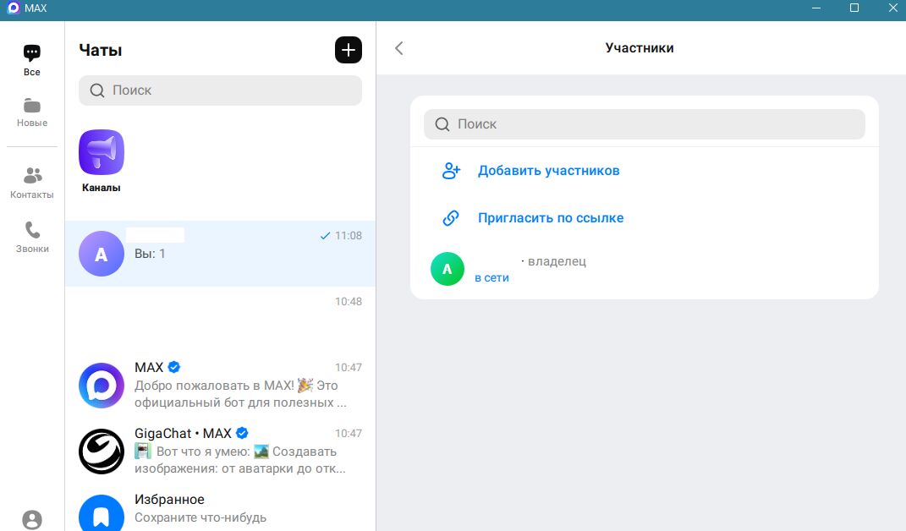
Task: Open the Звонки calls section
Action: [32, 237]
